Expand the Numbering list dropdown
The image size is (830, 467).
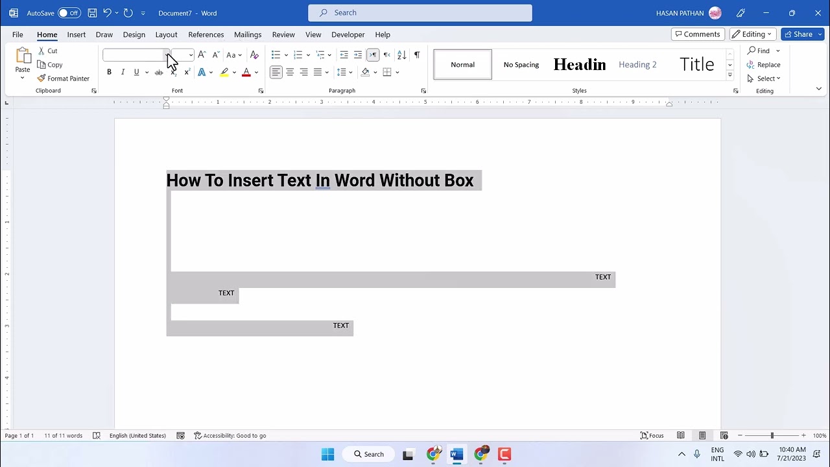pos(308,55)
